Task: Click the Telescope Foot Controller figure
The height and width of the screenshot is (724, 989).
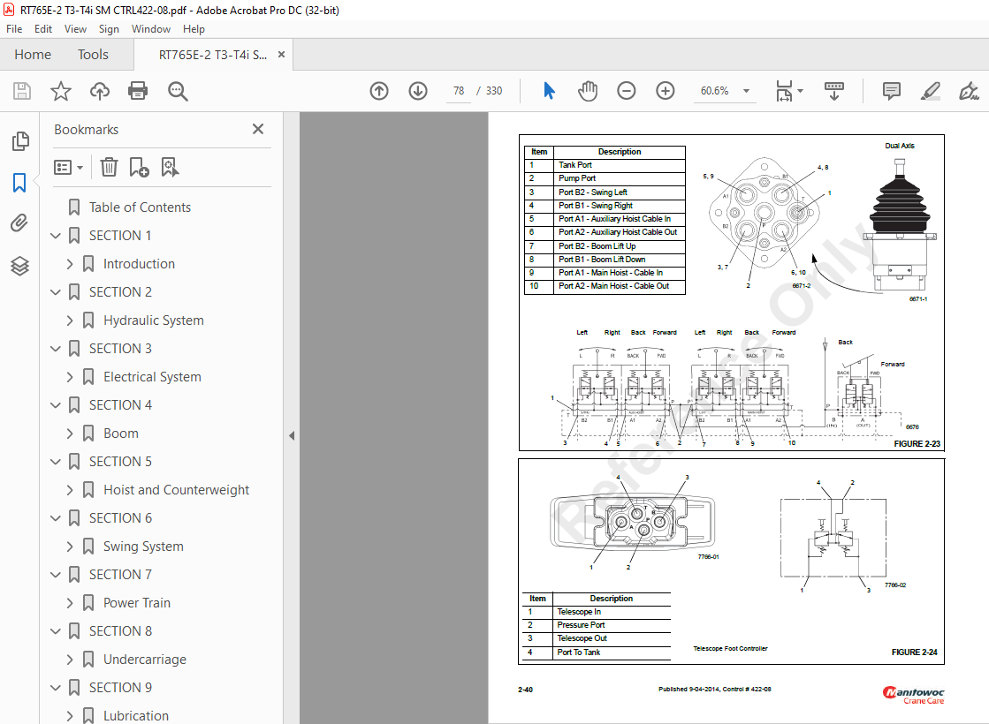Action: click(732, 562)
